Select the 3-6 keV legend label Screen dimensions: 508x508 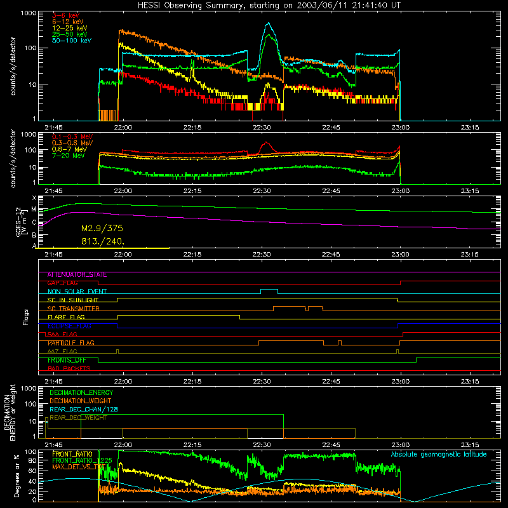[x=66, y=15]
